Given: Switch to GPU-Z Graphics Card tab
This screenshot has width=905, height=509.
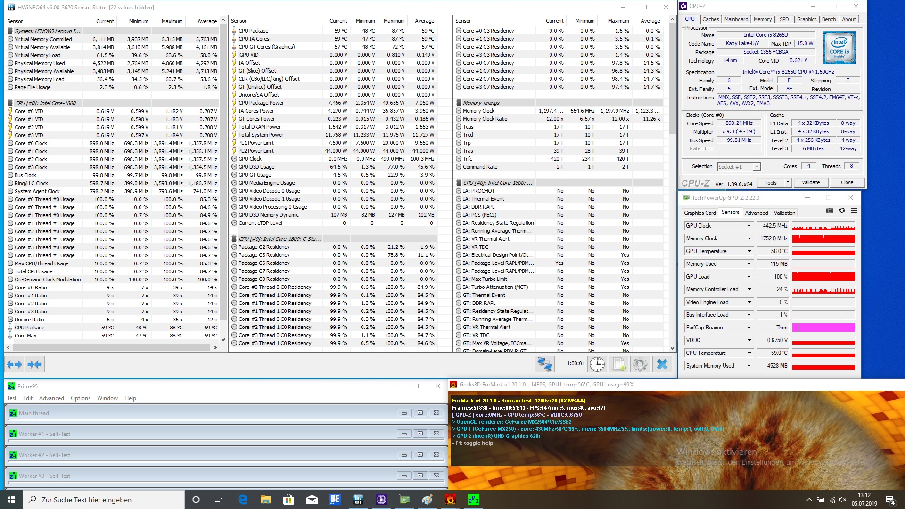Looking at the screenshot, I should [x=699, y=213].
